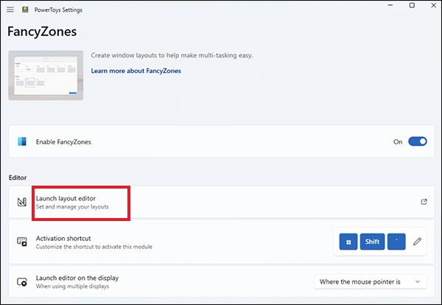Click 'Launch editor on the display' label

[77, 278]
